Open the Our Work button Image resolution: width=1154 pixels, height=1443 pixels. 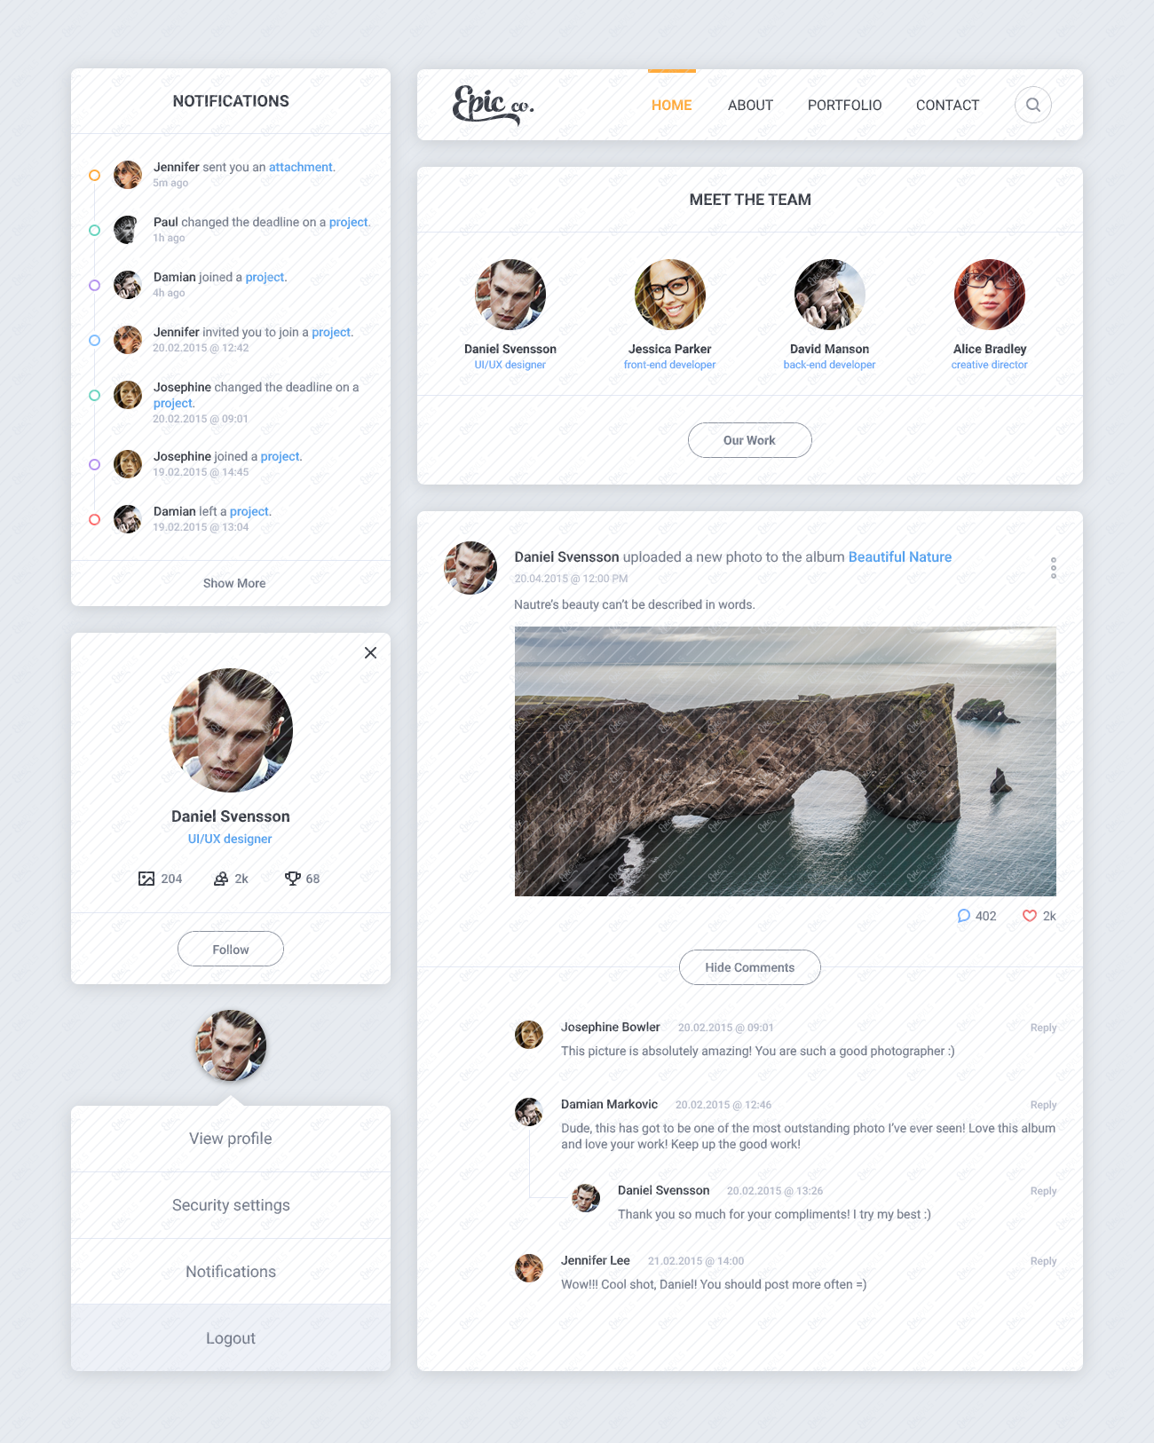point(750,440)
